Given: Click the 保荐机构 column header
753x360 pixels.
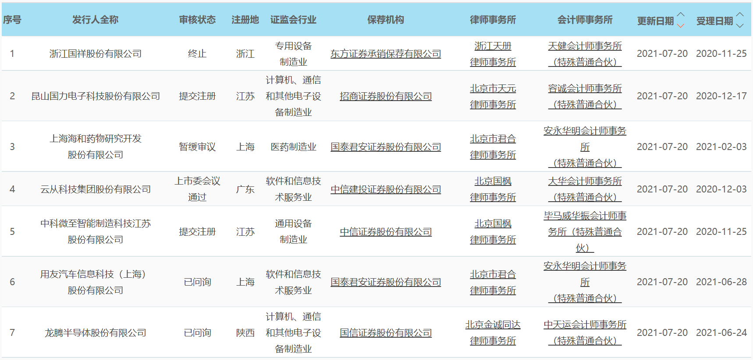Looking at the screenshot, I should click(x=386, y=20).
